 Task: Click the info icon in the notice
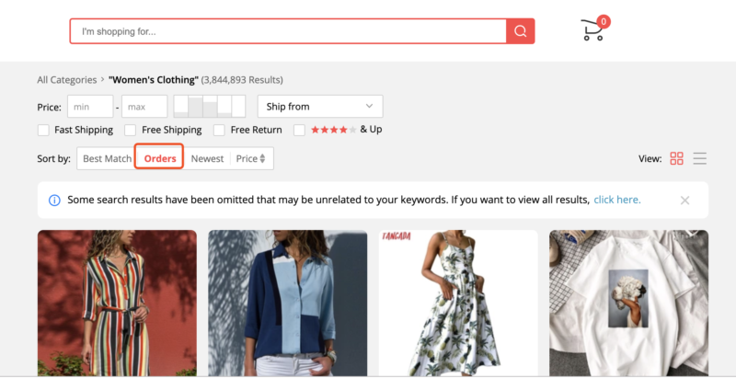pos(54,200)
